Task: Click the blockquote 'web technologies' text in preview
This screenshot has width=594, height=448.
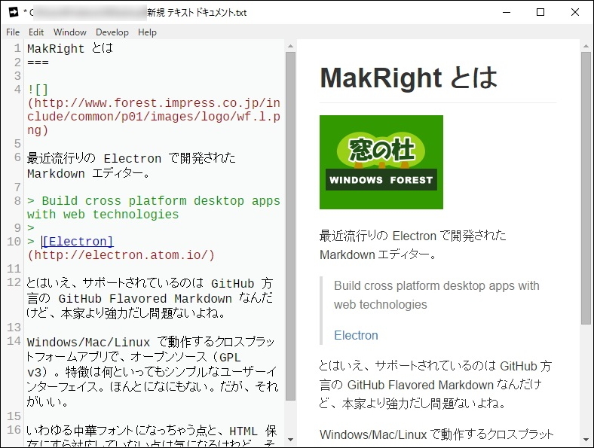Action: (381, 305)
